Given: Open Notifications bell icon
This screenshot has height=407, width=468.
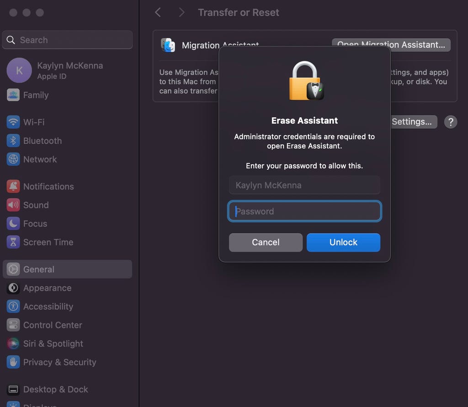Looking at the screenshot, I should (x=13, y=186).
